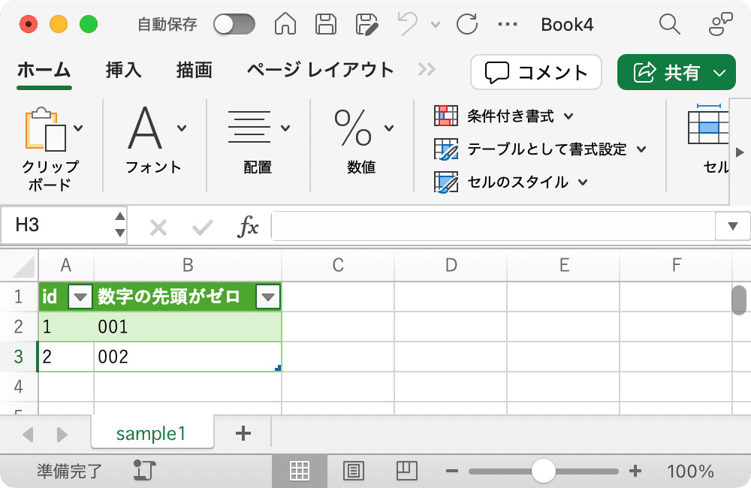Click the vertical scrollbar thumb
The image size is (751, 488).
[x=739, y=300]
